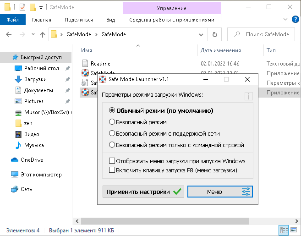Open Этот компьютер in navigation pane
This screenshot has height=236, width=301.
[41, 175]
